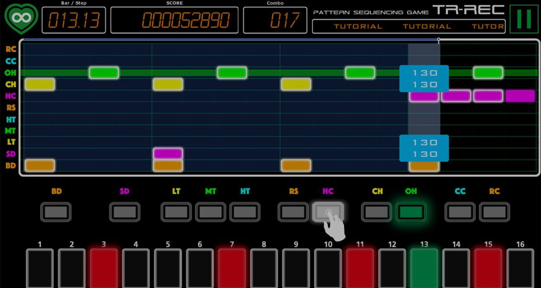Click the scrolling TUTORIAL banner
The width and height of the screenshot is (541, 288).
[409, 26]
